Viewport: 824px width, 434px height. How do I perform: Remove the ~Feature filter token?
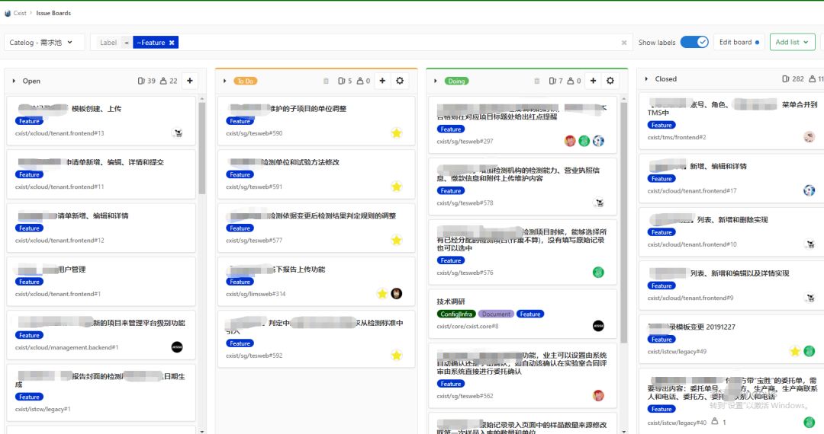click(x=172, y=43)
